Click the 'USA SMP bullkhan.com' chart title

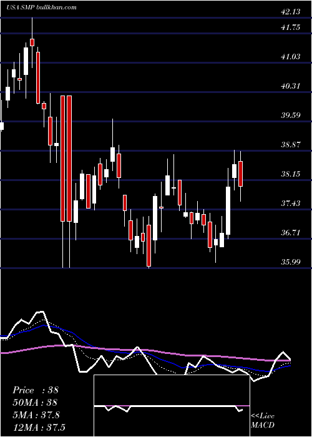click(x=42, y=7)
